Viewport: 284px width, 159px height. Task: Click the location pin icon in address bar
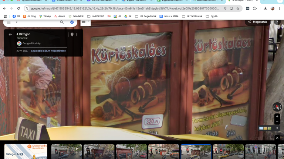point(225,8)
